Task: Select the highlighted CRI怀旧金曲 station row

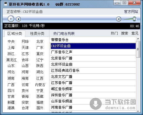Action: click(93, 46)
